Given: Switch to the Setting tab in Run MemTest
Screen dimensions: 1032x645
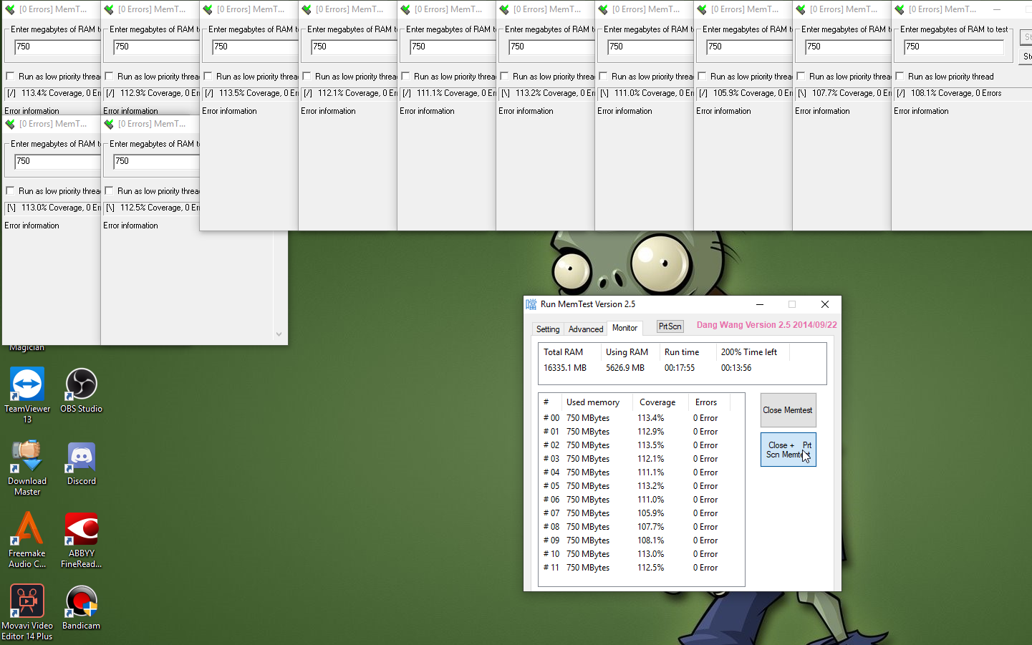Looking at the screenshot, I should coord(548,329).
